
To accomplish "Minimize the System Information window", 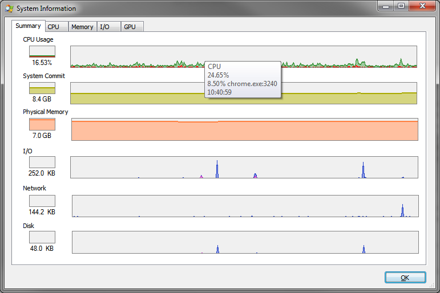I will click(x=386, y=6).
